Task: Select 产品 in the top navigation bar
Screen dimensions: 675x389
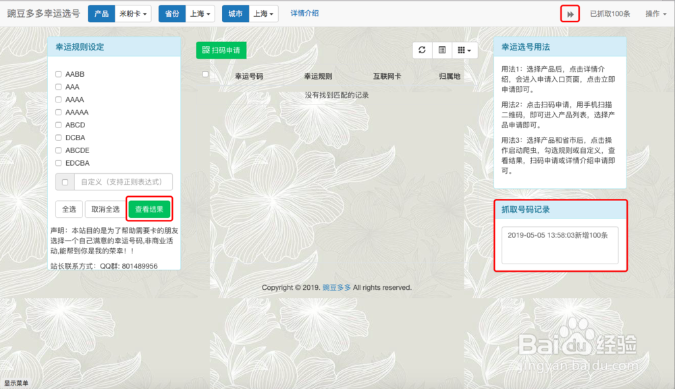Action: pos(101,13)
